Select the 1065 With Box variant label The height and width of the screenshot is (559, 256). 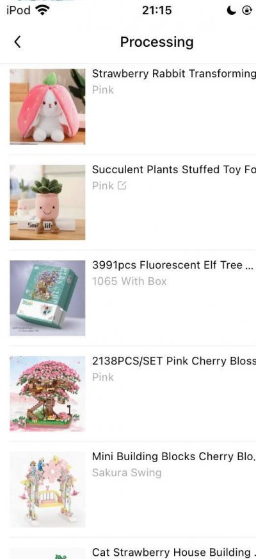129,281
